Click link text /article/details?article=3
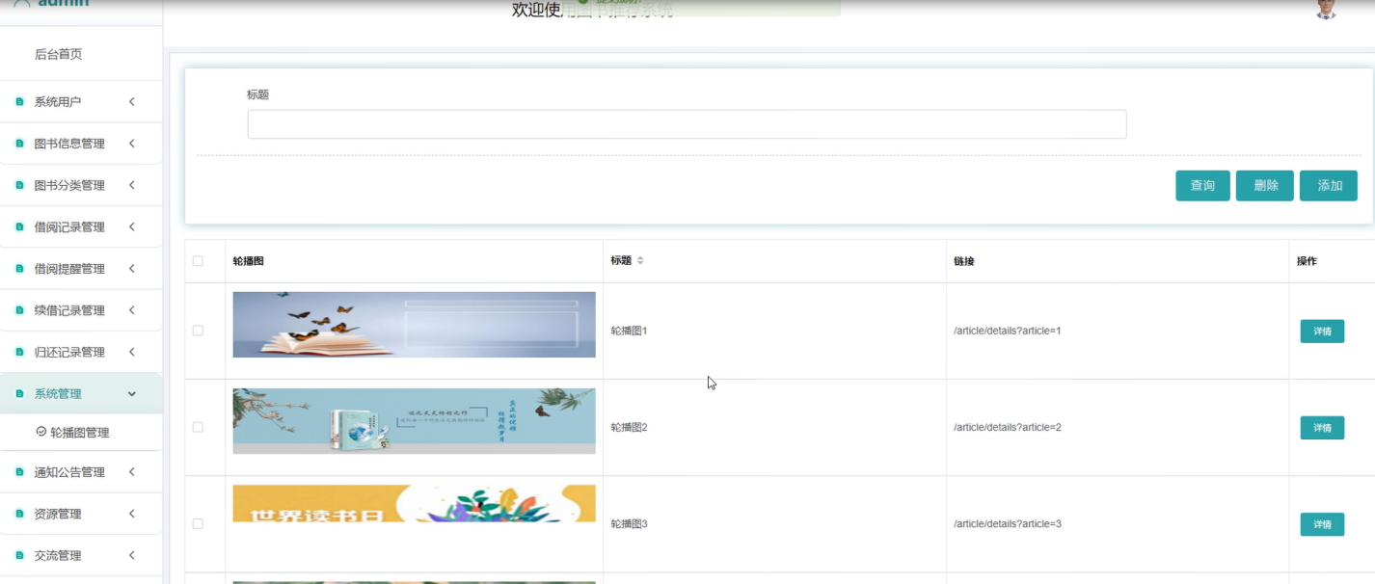The width and height of the screenshot is (1375, 584). click(1008, 523)
